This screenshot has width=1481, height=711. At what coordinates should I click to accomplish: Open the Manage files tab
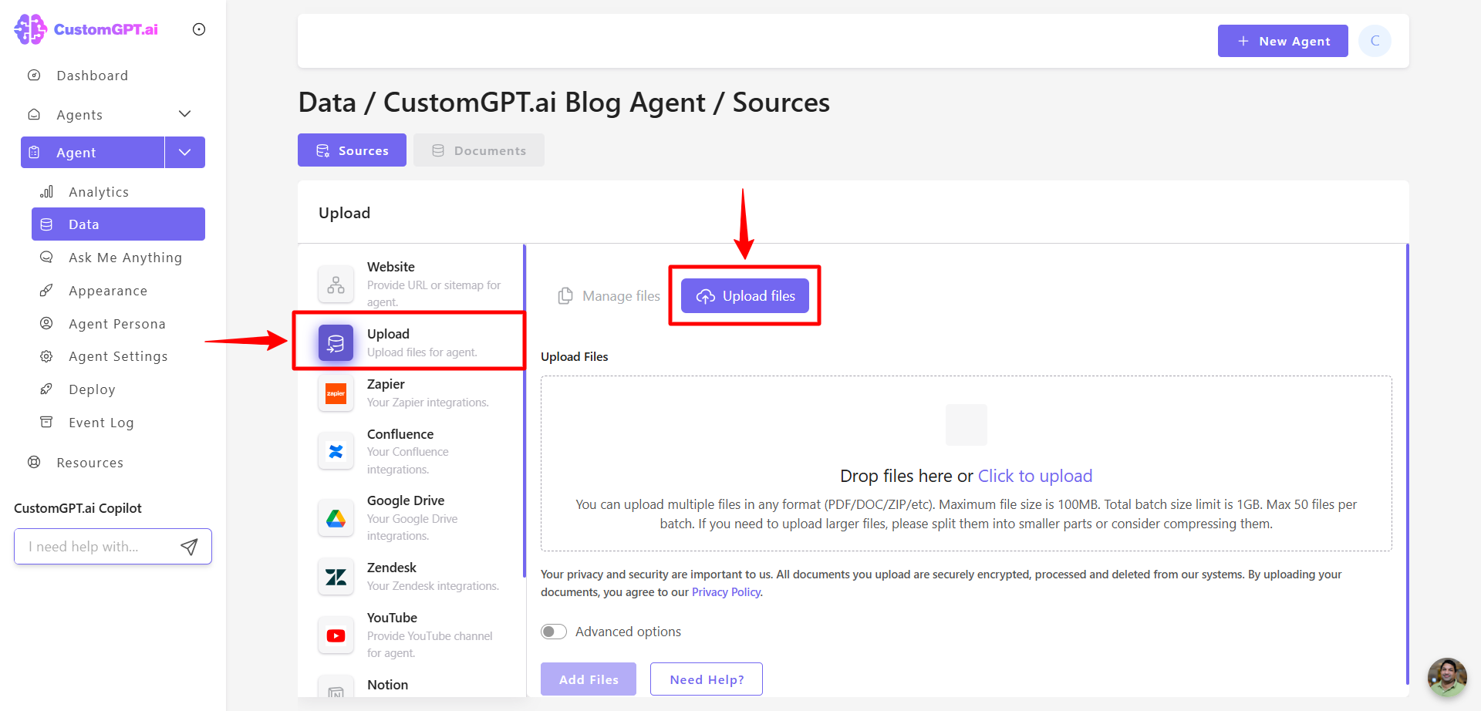point(609,296)
